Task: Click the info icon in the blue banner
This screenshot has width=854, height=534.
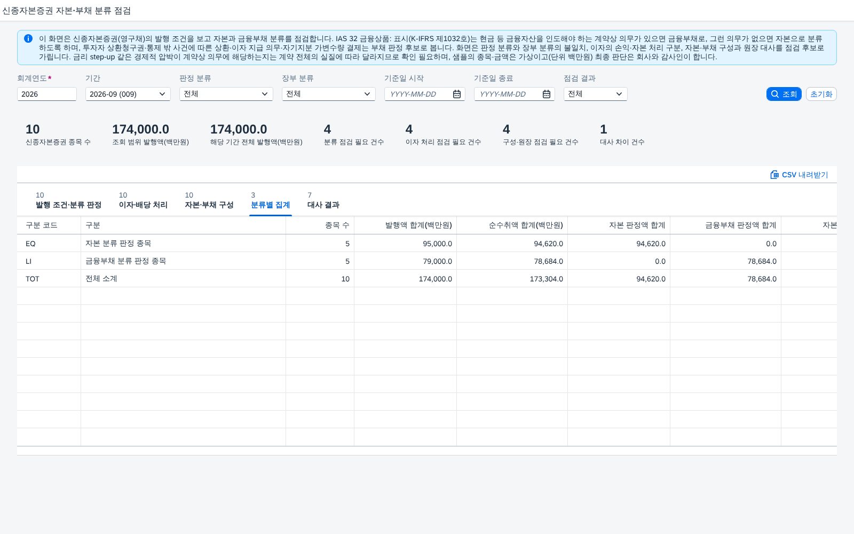Action: point(28,38)
